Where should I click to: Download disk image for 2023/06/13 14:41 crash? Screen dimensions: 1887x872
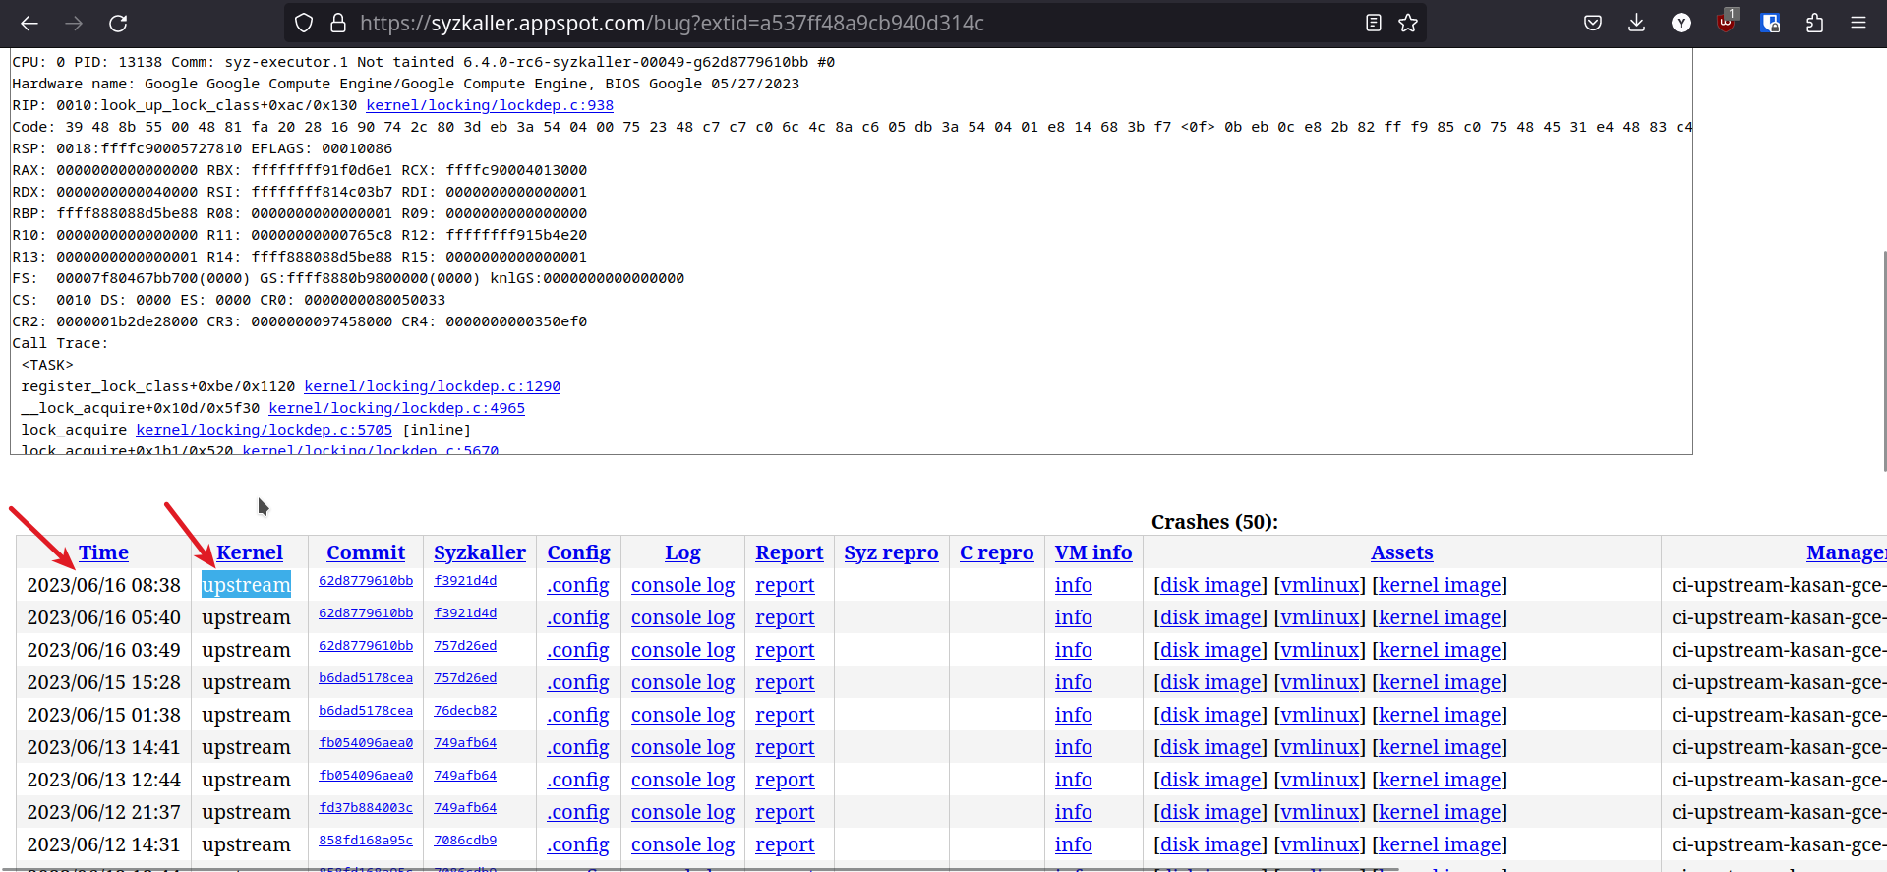tap(1209, 747)
